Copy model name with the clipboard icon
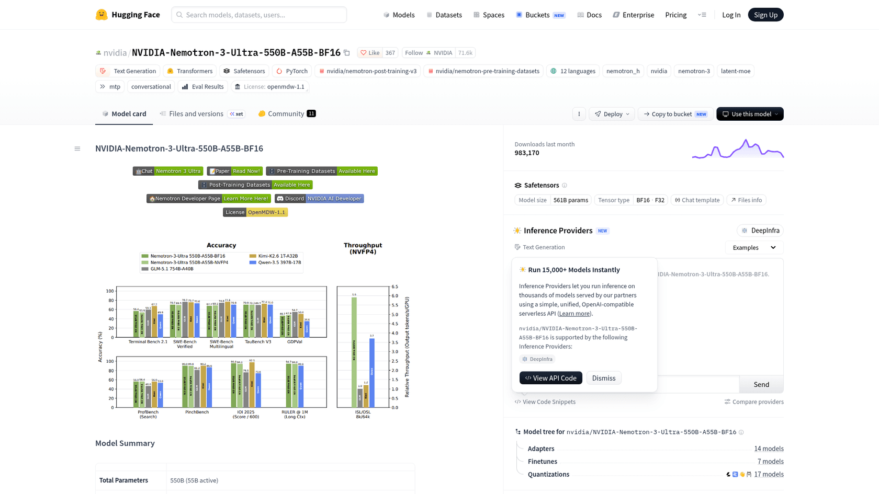The height and width of the screenshot is (494, 879). 346,53
